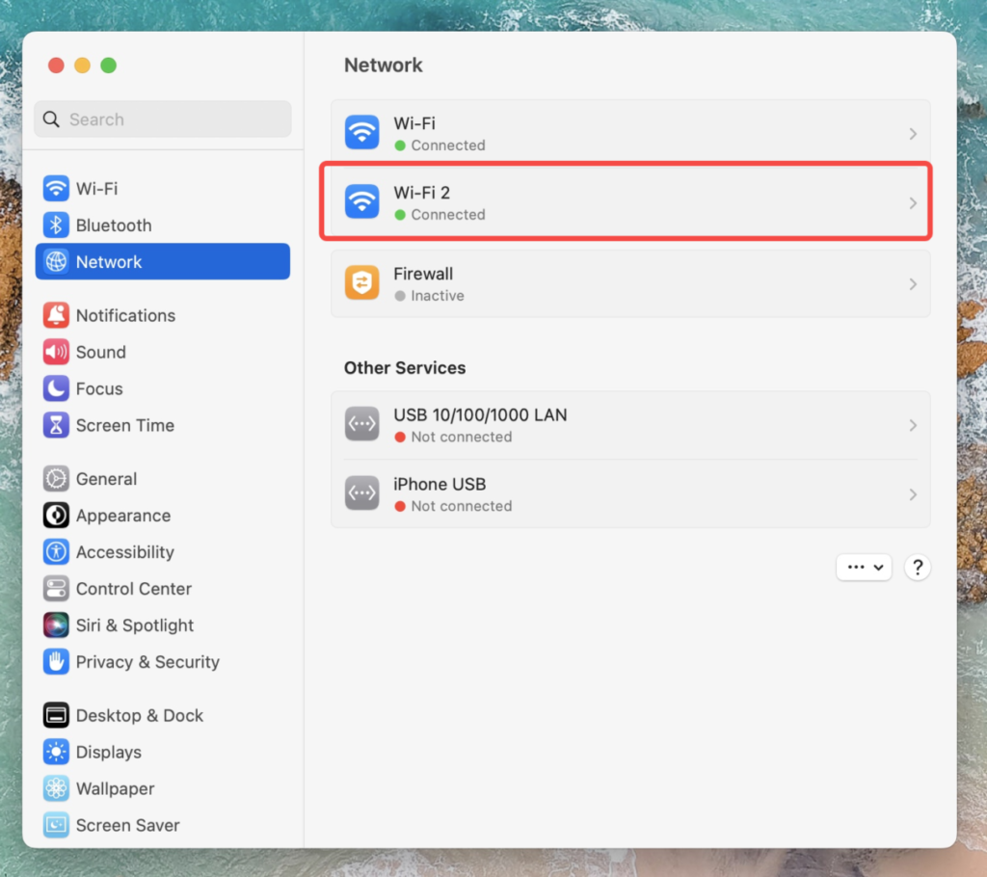Viewport: 987px width, 877px height.
Task: Click the Sound speaker icon
Action: [57, 352]
